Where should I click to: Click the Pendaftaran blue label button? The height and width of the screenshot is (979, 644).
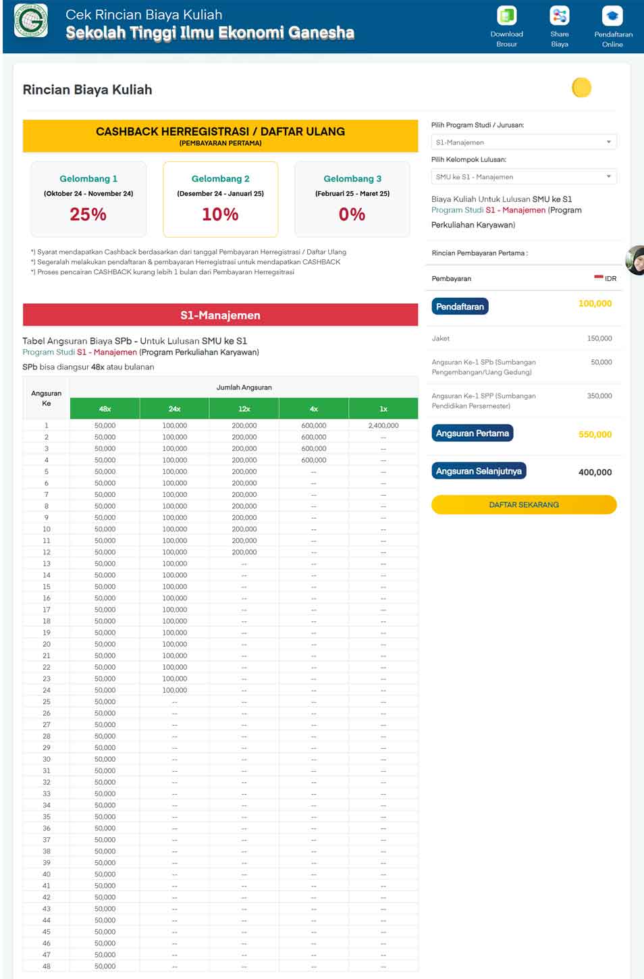point(460,307)
